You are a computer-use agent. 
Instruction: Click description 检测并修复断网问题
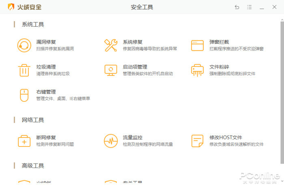[x=55, y=144]
